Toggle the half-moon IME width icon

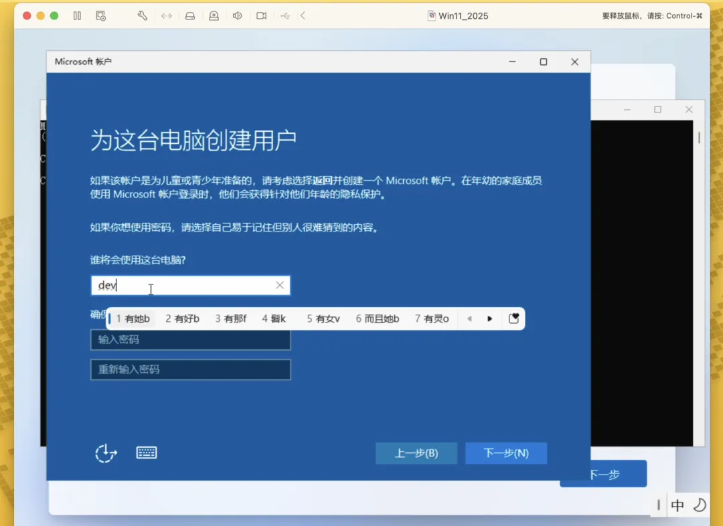(700, 505)
